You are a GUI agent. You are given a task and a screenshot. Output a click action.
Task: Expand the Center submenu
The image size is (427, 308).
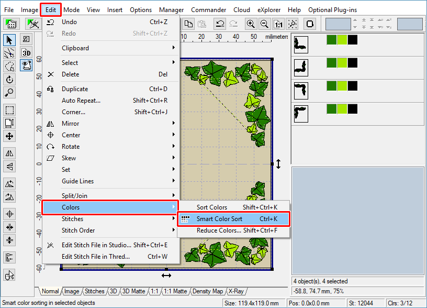coord(111,135)
